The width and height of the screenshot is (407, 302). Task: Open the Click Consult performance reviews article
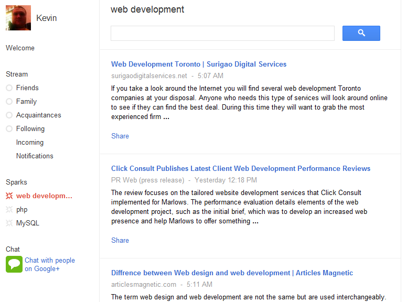[x=241, y=168]
